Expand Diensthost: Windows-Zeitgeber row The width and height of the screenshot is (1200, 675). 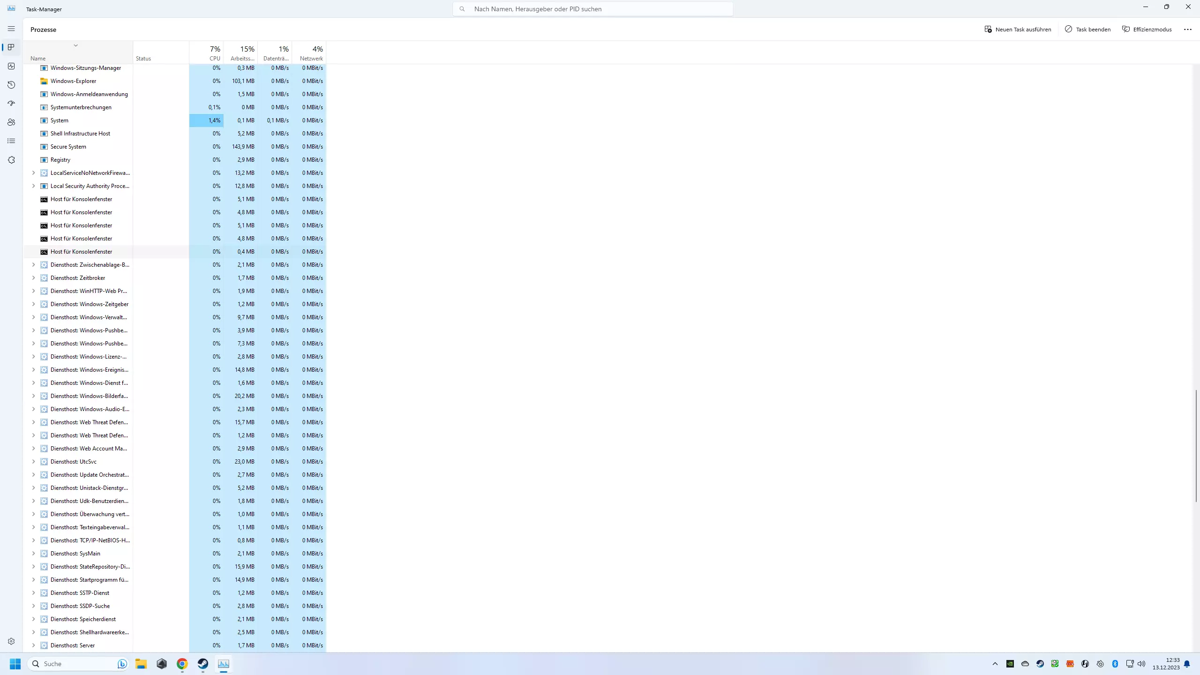coord(33,304)
